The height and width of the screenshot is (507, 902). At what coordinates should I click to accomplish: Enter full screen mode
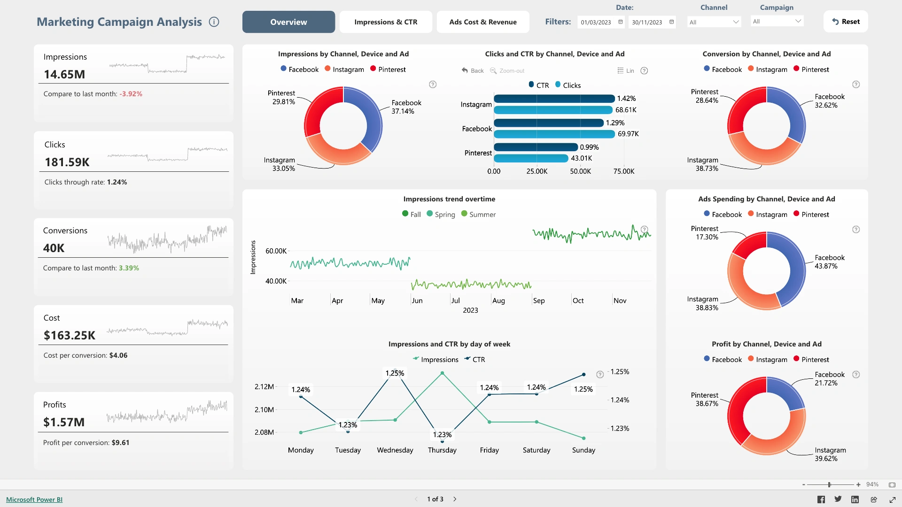tap(893, 499)
